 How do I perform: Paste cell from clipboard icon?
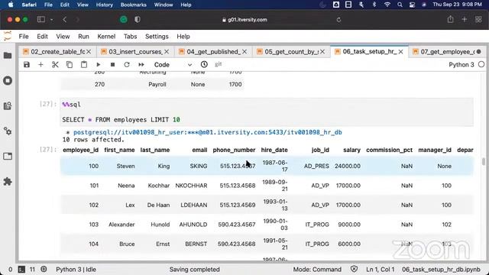(x=84, y=64)
